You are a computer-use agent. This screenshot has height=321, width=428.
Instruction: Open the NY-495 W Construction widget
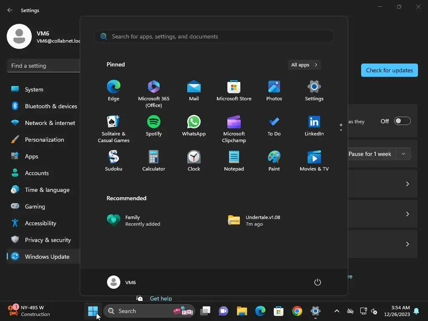click(29, 311)
